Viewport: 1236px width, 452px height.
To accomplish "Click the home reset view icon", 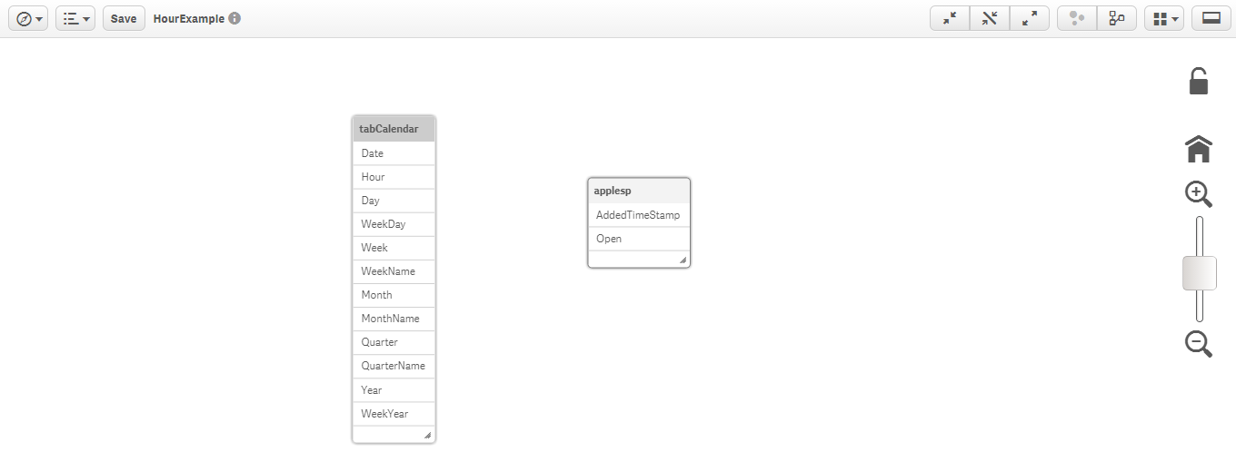I will 1199,148.
